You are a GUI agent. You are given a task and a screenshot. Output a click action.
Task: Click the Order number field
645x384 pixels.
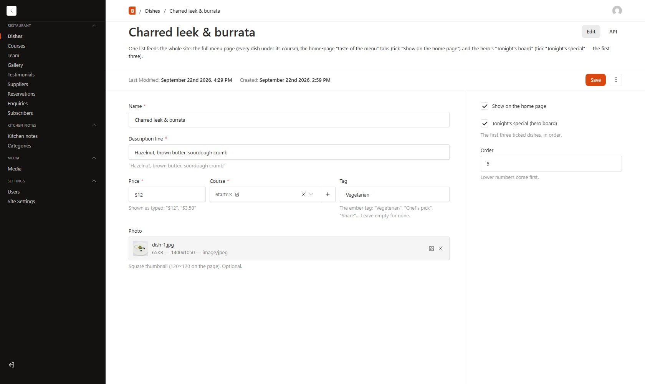point(551,164)
